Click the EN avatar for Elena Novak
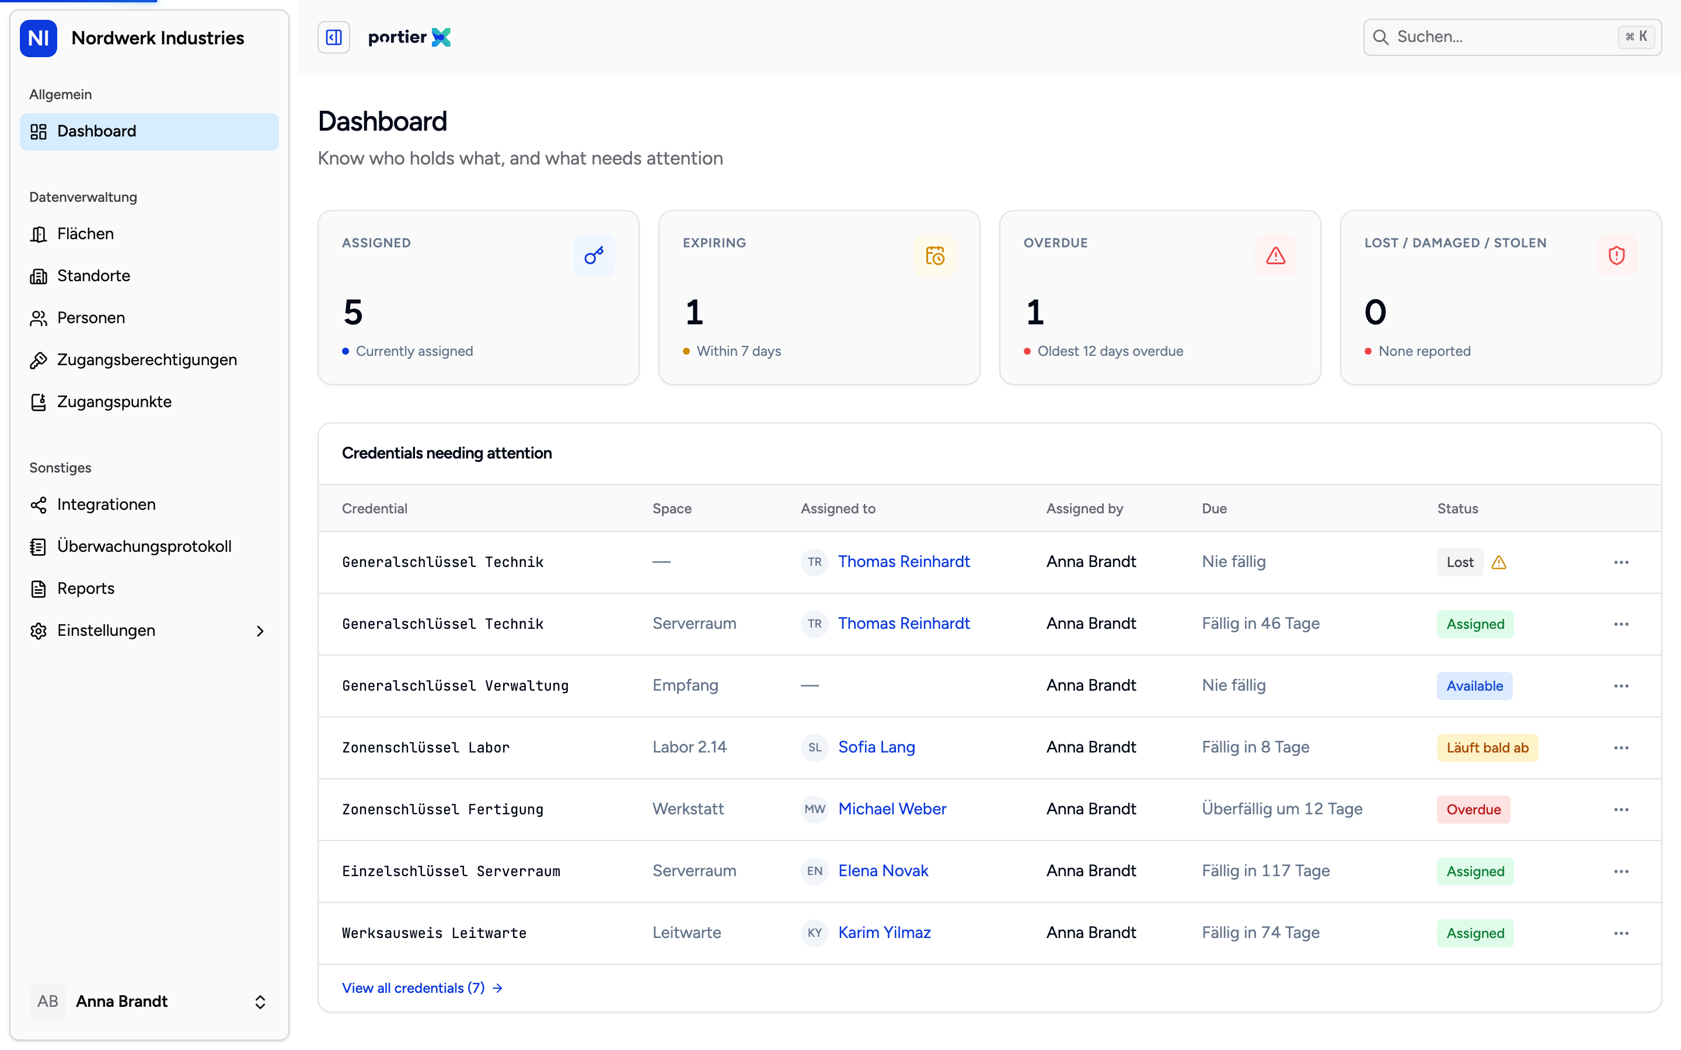Viewport: 1681px width, 1050px height. (x=815, y=871)
